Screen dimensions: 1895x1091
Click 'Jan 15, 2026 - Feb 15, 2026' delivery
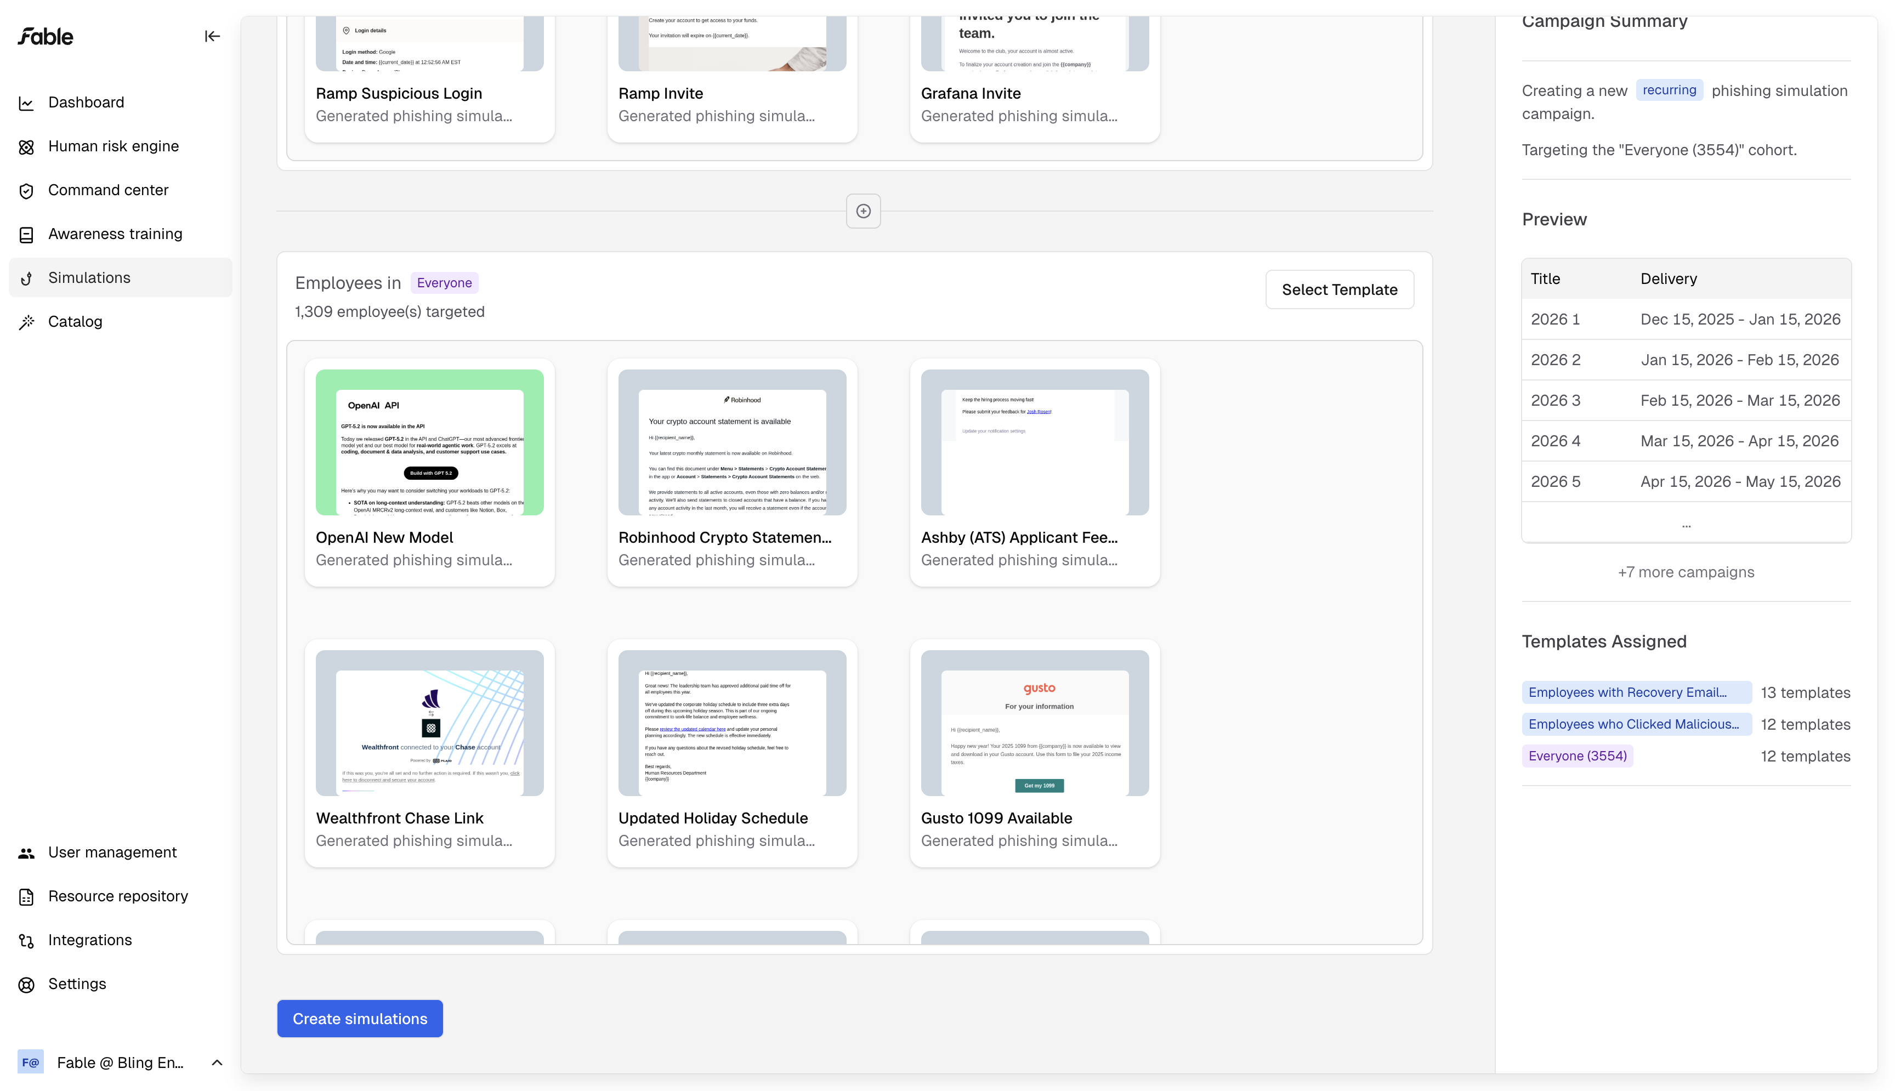[1740, 360]
